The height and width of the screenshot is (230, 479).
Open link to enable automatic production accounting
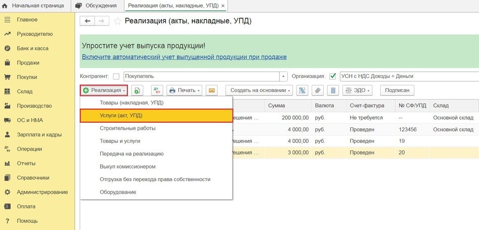coord(184,57)
